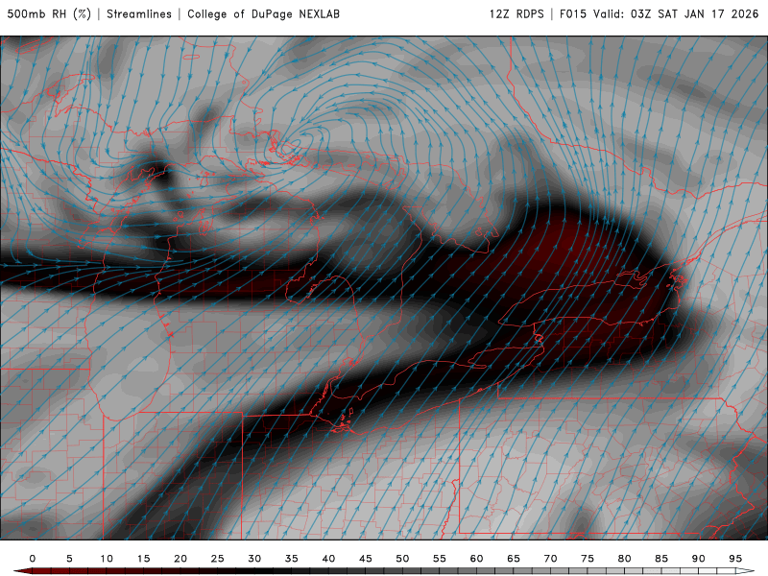
Task: Click the '90' value on the color scale
Action: click(x=699, y=559)
